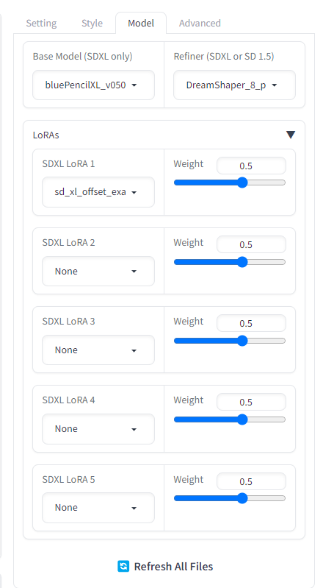This screenshot has height=588, width=323.
Task: Open the Base Model dropdown
Action: (x=93, y=85)
